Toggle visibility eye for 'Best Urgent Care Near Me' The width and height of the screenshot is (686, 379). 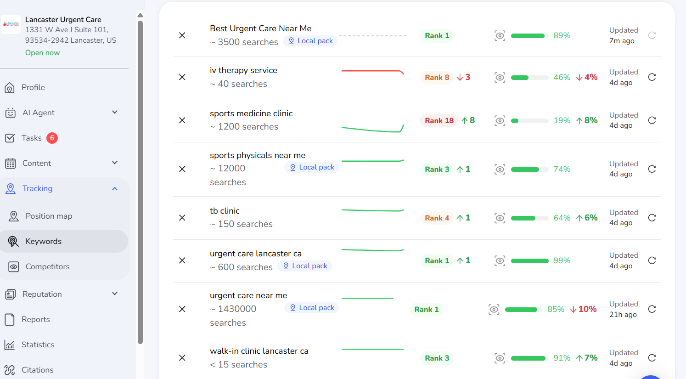[500, 36]
